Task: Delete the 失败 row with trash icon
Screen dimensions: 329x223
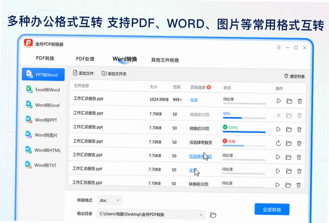Action: pyautogui.click(x=299, y=143)
